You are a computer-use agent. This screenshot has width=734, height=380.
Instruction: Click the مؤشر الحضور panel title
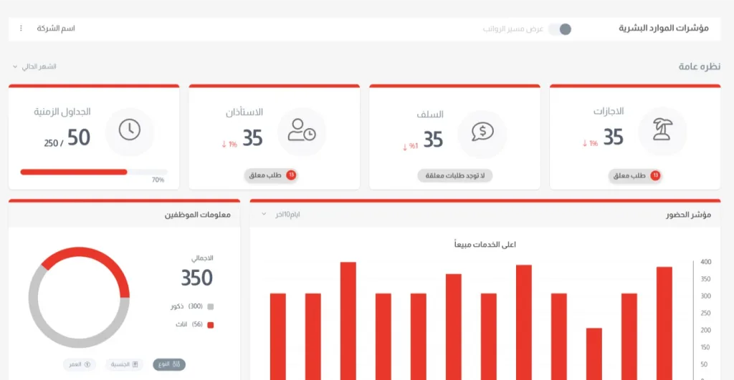689,215
